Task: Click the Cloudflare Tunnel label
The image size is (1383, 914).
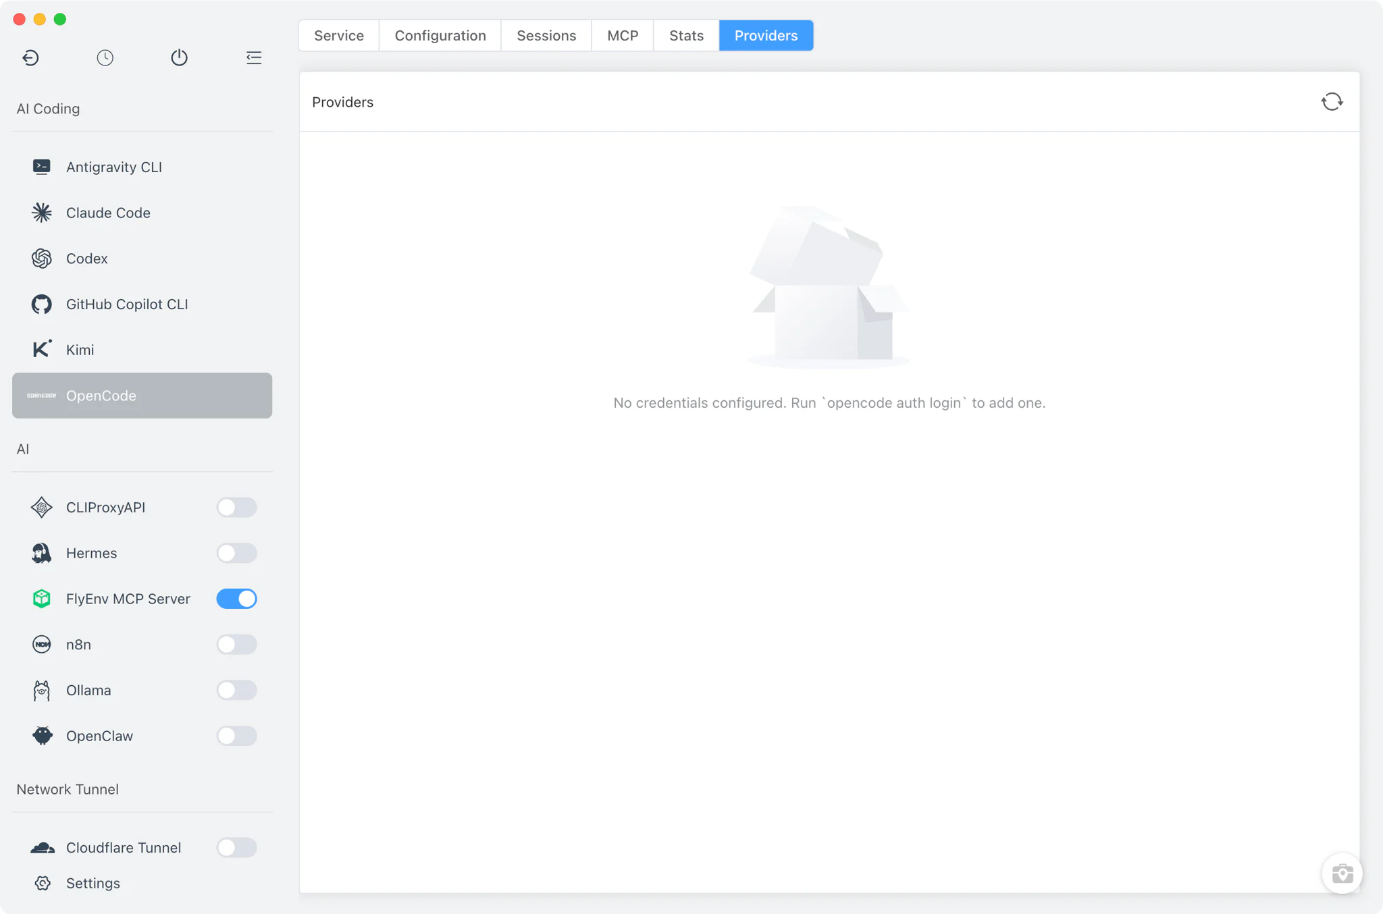Action: click(124, 848)
